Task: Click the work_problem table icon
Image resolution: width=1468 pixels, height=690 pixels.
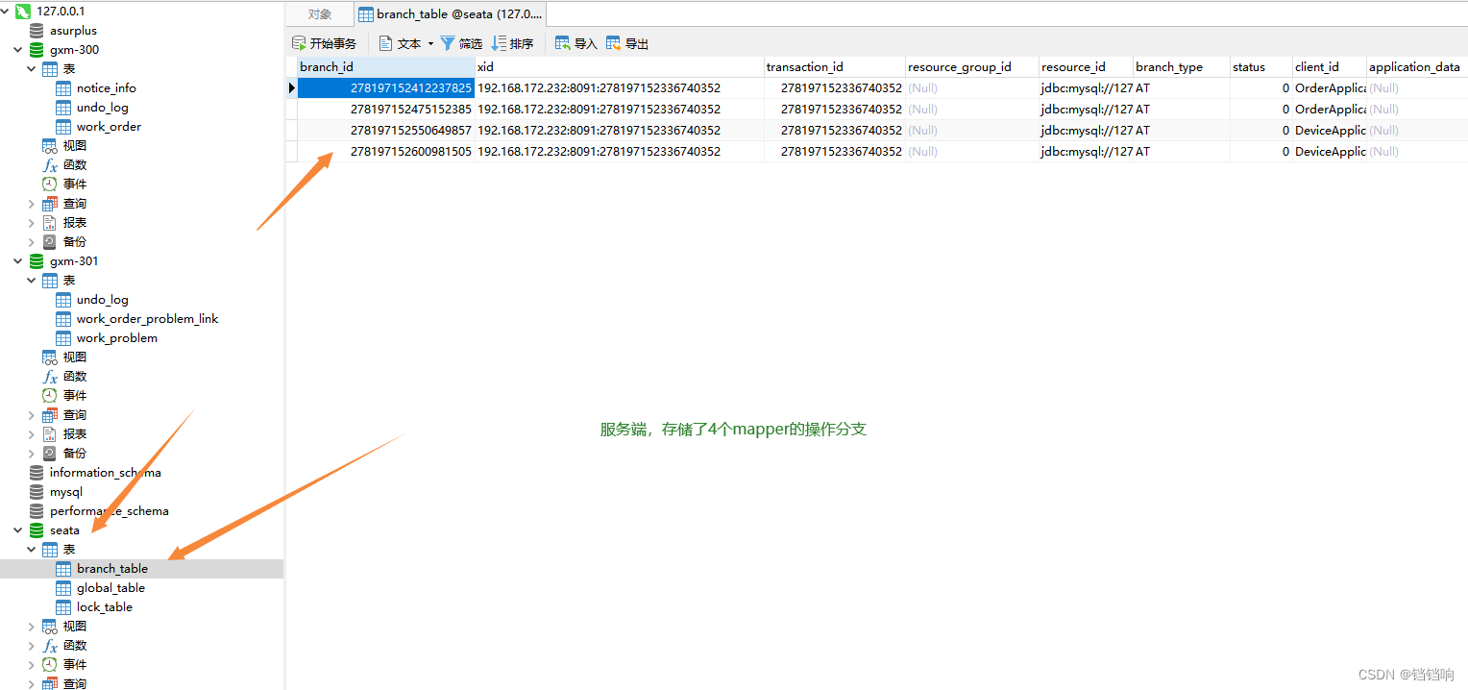Action: 63,338
